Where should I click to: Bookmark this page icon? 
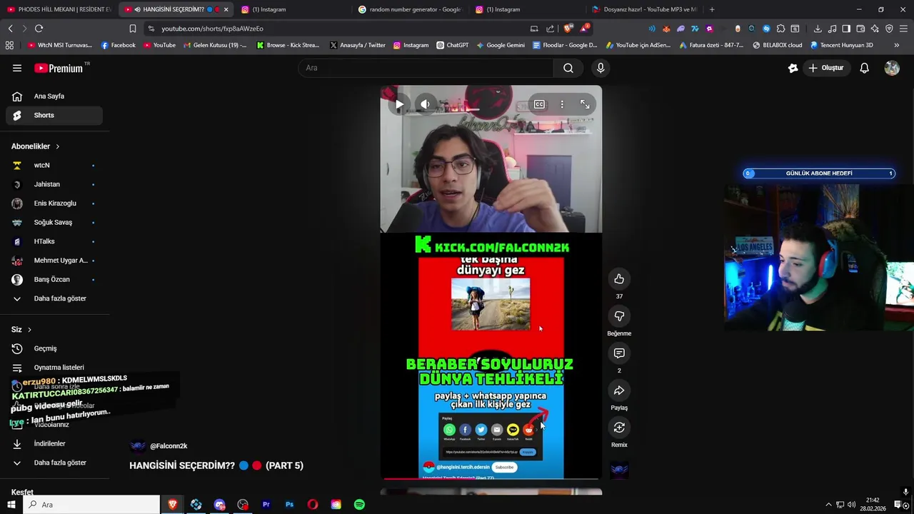[132, 29]
